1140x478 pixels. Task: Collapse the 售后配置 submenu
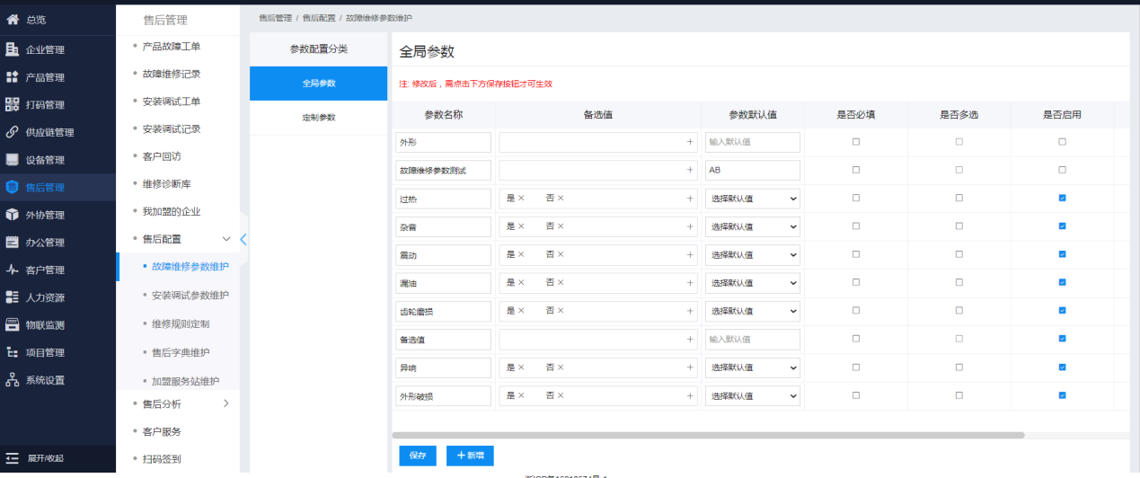[226, 238]
